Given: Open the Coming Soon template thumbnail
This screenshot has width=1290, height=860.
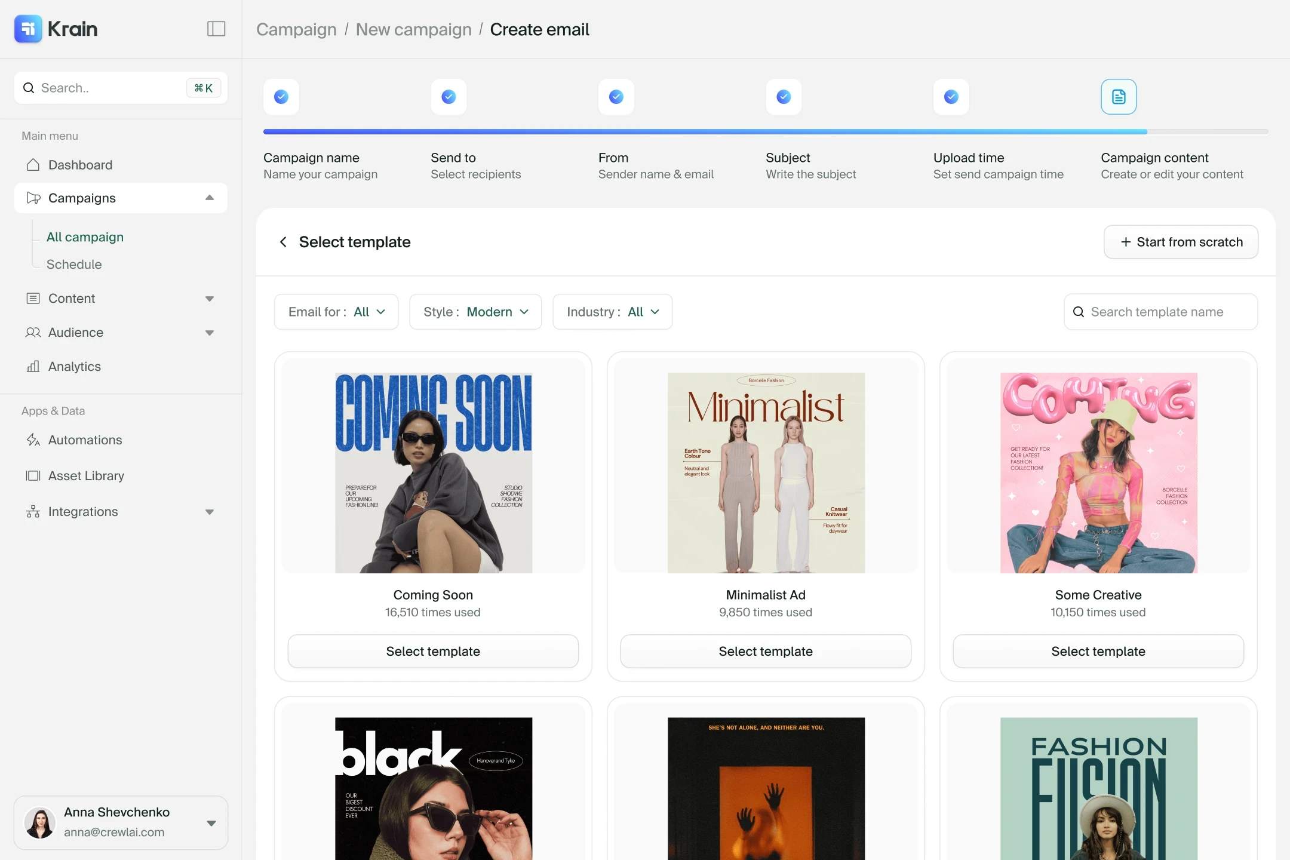Looking at the screenshot, I should tap(434, 473).
